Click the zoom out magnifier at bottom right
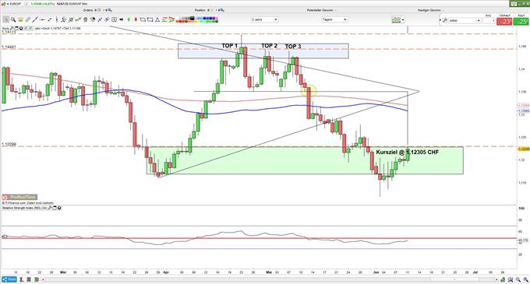The width and height of the screenshot is (530, 284). point(518,280)
